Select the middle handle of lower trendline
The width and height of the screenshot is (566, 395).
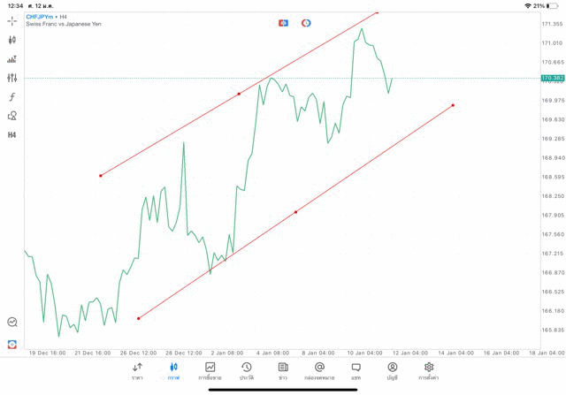(295, 212)
